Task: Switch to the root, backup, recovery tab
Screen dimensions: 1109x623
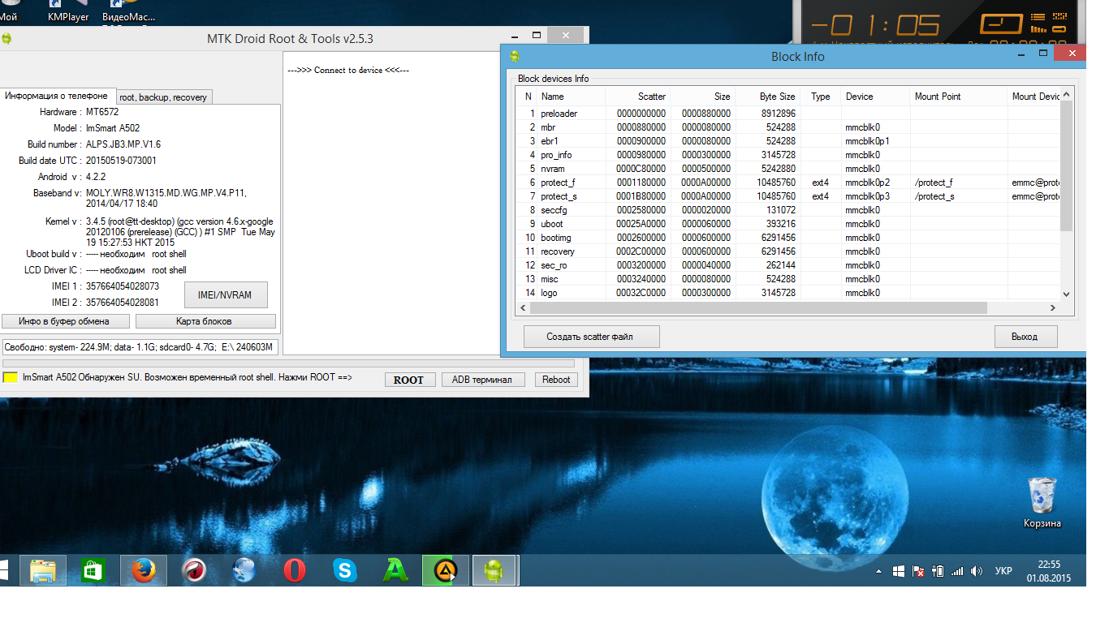Action: pyautogui.click(x=163, y=97)
